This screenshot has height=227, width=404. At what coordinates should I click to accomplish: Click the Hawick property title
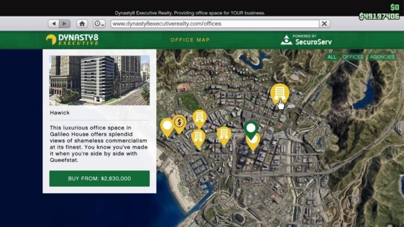(60, 113)
